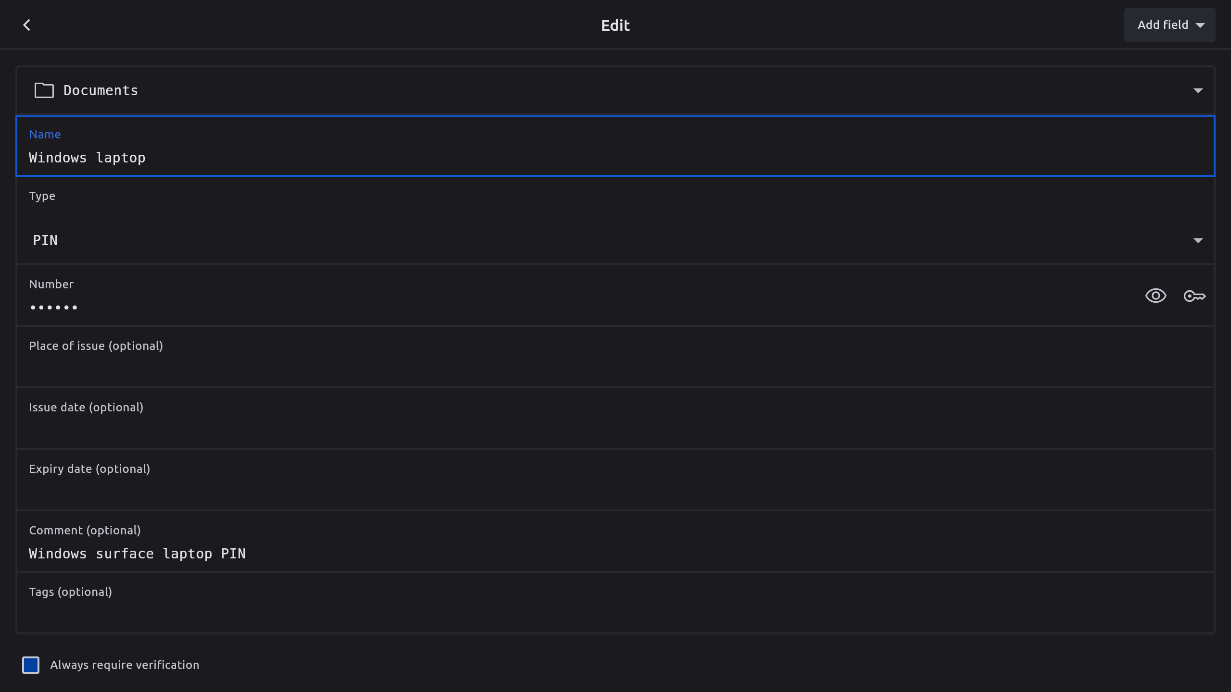
Task: Click Place of issue field
Action: point(615,368)
